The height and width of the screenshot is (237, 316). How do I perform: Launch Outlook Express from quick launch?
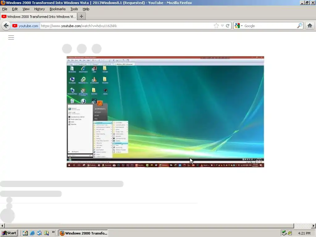[x=39, y=233]
